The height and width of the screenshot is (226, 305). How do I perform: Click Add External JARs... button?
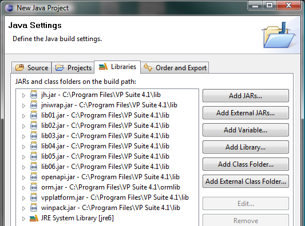(245, 112)
